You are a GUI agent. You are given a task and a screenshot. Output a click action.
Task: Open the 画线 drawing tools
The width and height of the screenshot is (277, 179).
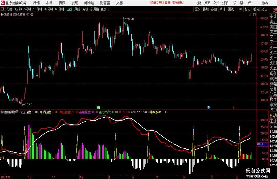(231, 9)
